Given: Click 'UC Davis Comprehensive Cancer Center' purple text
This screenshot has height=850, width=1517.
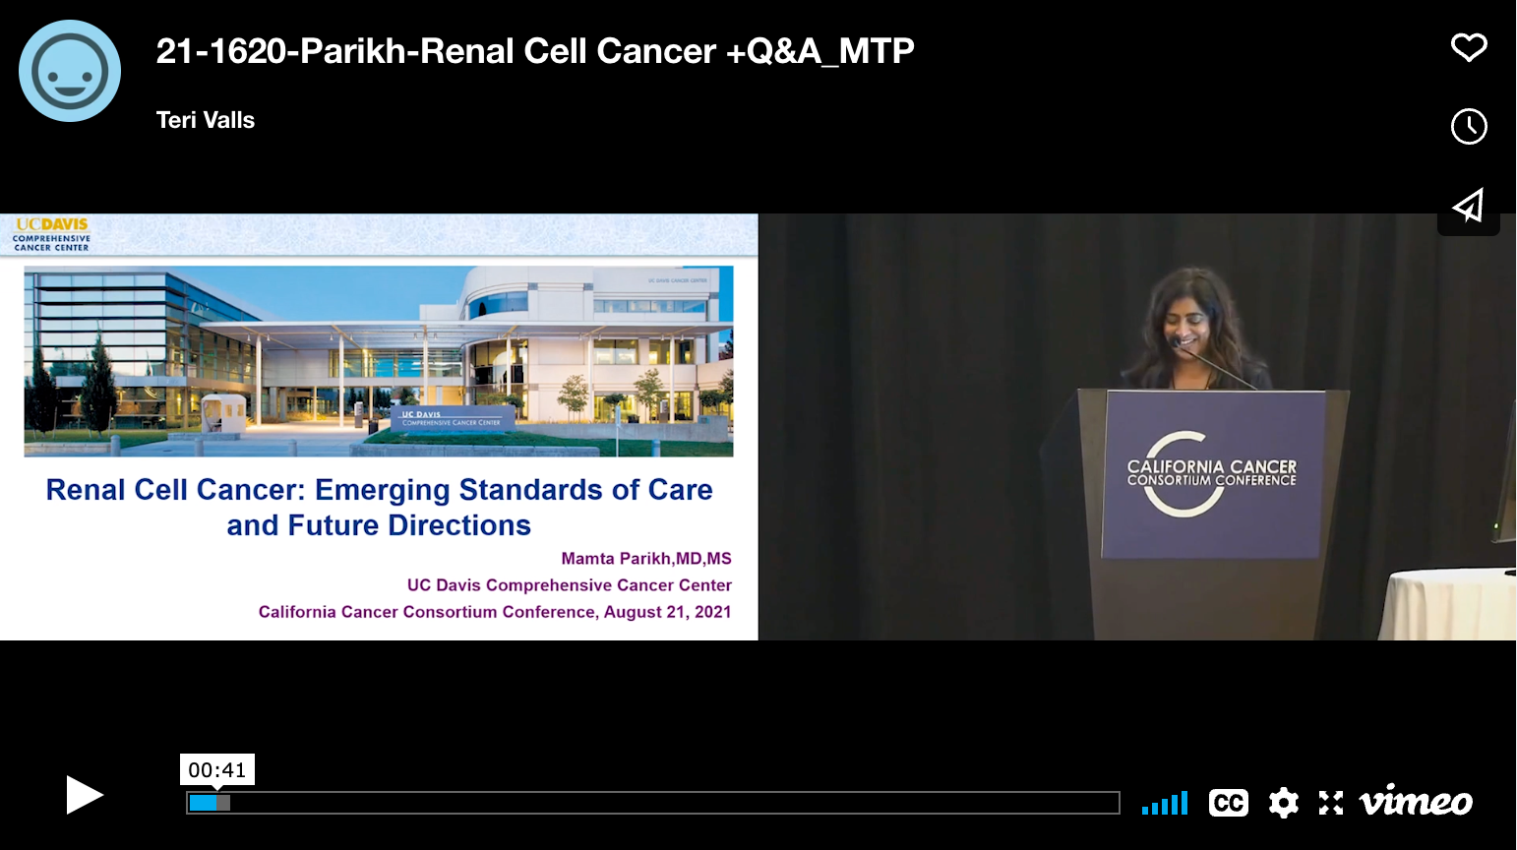Looking at the screenshot, I should (570, 585).
